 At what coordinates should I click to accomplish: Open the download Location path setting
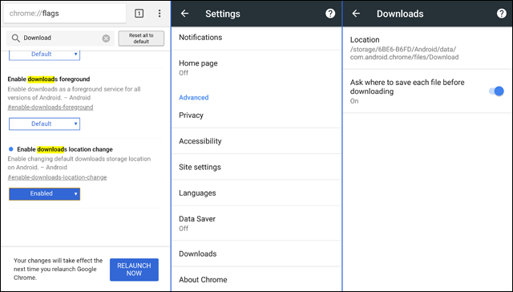[x=427, y=48]
